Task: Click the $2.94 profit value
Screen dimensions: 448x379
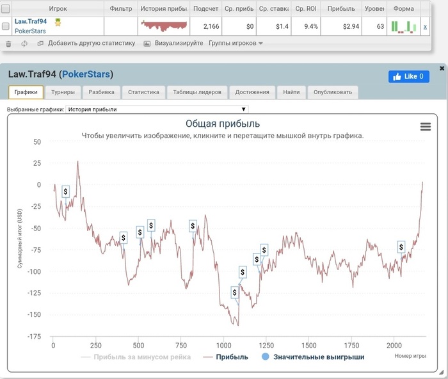Action: pyautogui.click(x=351, y=27)
